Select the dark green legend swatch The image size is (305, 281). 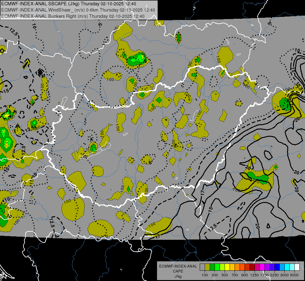(x=212, y=267)
